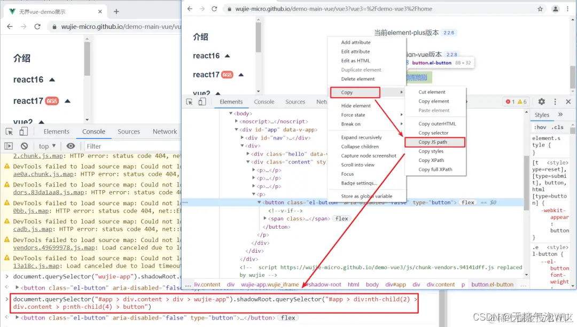Choose Store as global variable

click(x=367, y=196)
